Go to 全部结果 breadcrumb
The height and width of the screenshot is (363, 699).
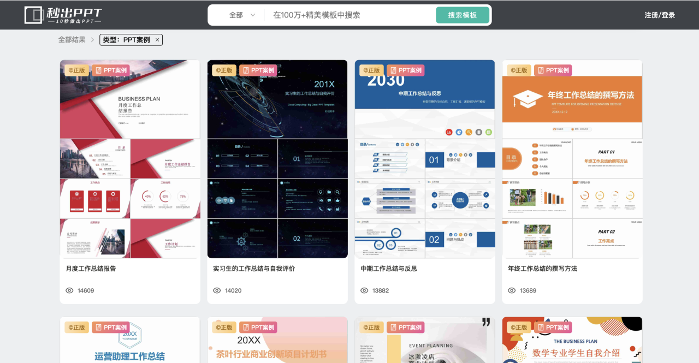[72, 40]
